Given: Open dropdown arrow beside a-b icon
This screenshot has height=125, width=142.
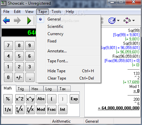Looking at the screenshot, I should [x=133, y=21].
